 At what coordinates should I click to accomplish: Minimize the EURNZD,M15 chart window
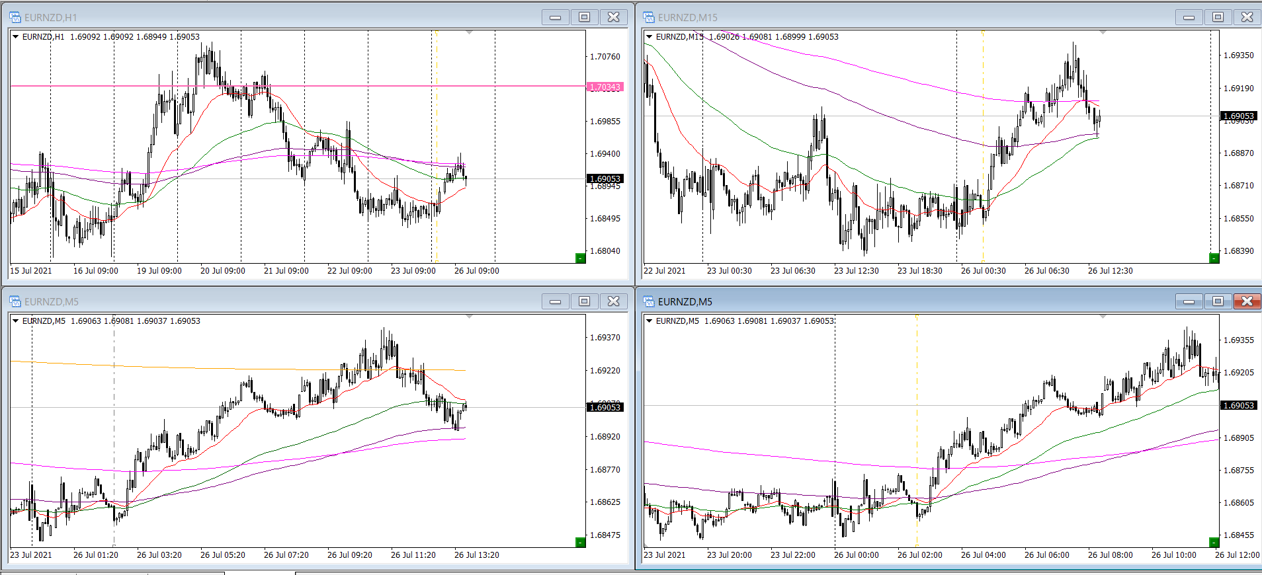1189,17
